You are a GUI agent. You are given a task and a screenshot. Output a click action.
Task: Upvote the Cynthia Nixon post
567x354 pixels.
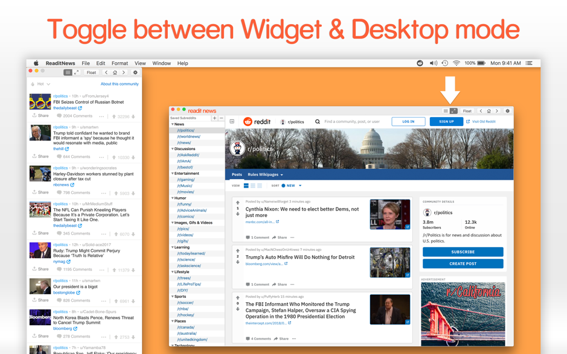237,203
